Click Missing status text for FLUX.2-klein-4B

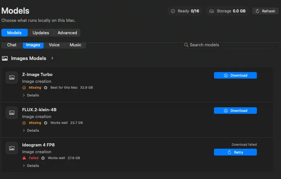35,123
